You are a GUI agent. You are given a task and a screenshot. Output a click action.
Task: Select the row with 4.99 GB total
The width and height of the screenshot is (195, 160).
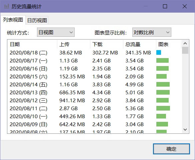(94, 84)
